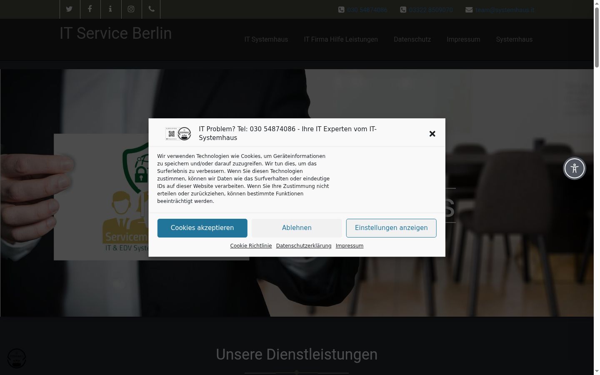Open the Impressum link in cookie dialog
The image size is (600, 375).
pos(350,246)
